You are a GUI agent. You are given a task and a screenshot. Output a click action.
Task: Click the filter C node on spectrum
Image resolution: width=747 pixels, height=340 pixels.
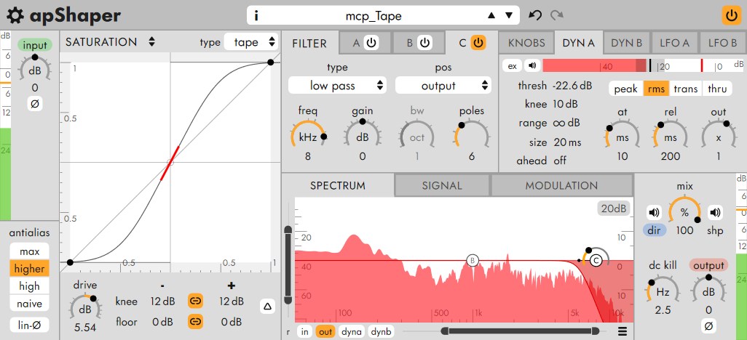(596, 260)
